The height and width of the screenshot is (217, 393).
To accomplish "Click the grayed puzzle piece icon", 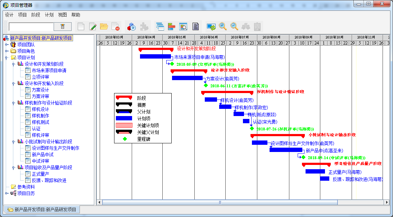I will click(x=144, y=26).
